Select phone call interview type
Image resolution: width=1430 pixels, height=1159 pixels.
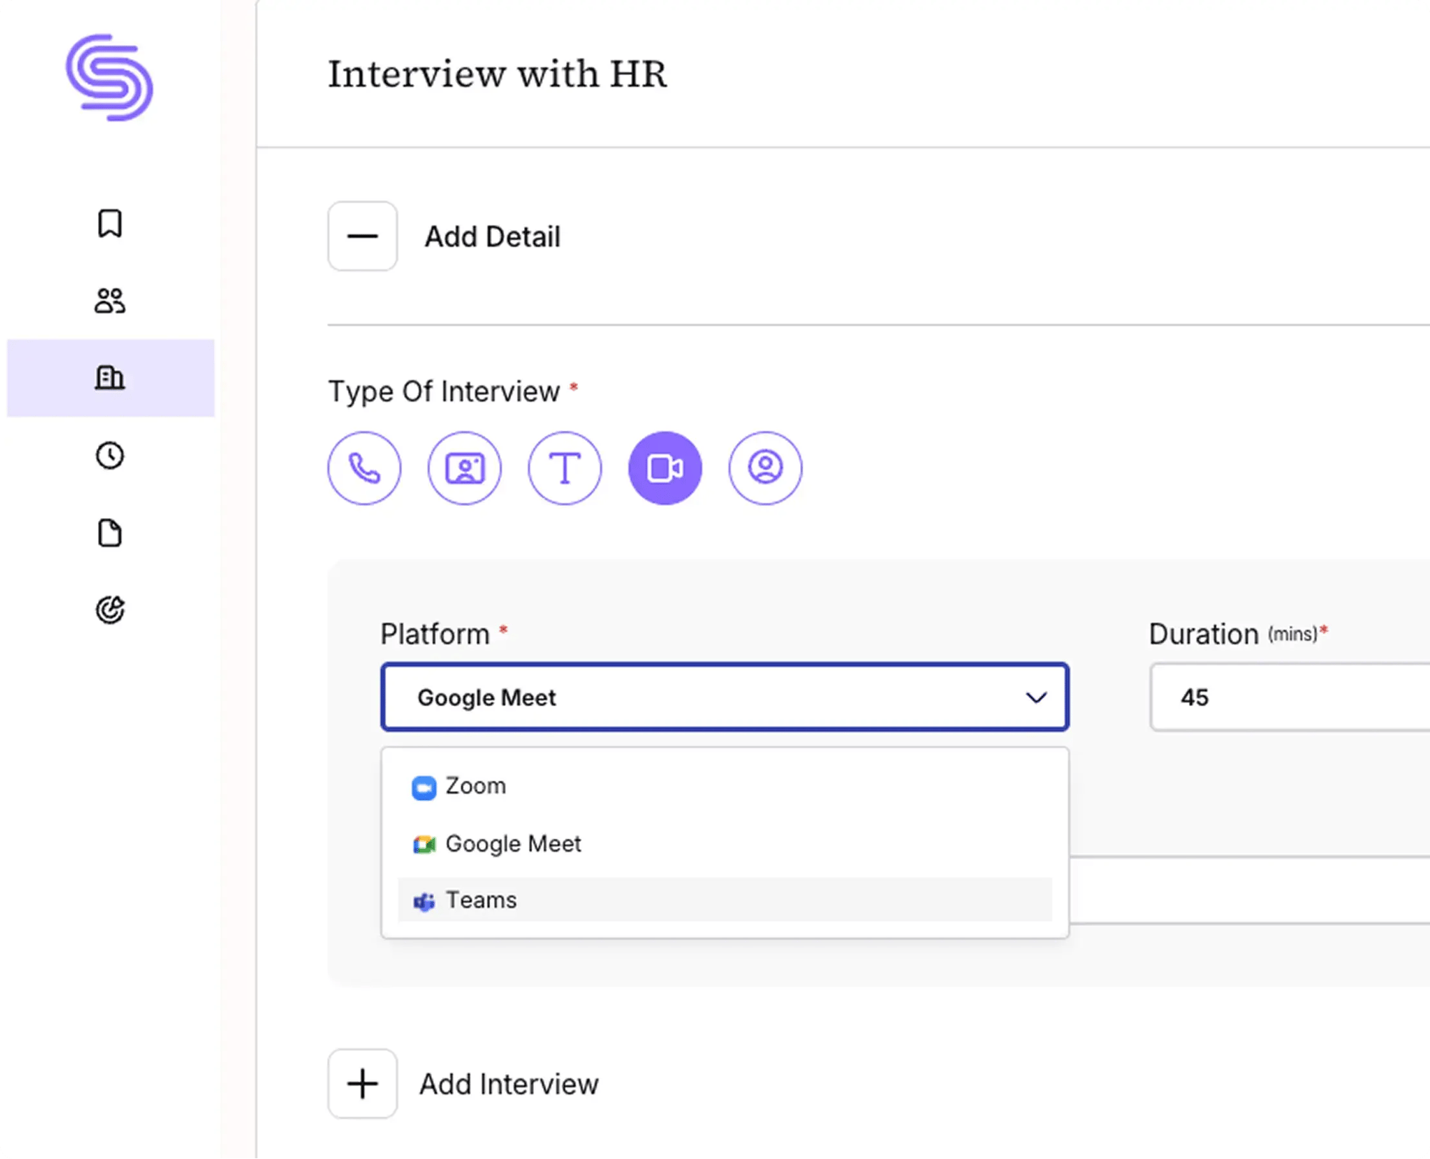click(x=365, y=468)
